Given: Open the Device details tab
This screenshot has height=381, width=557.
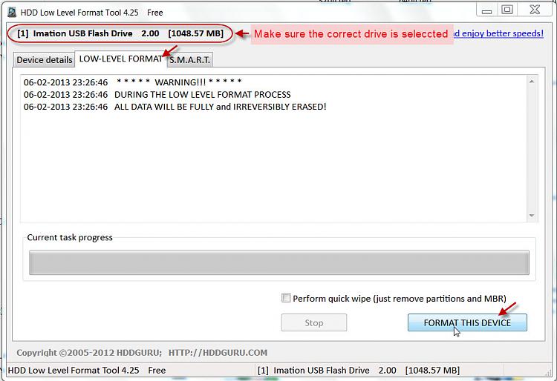Looking at the screenshot, I should pyautogui.click(x=45, y=59).
